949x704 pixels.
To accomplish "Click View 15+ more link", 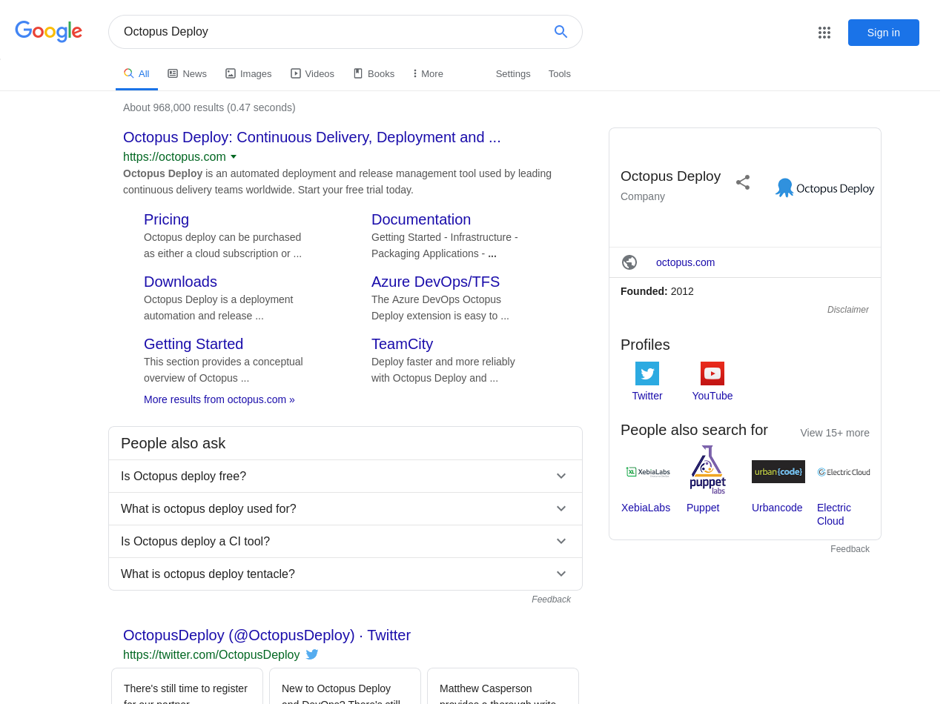I will [834, 433].
